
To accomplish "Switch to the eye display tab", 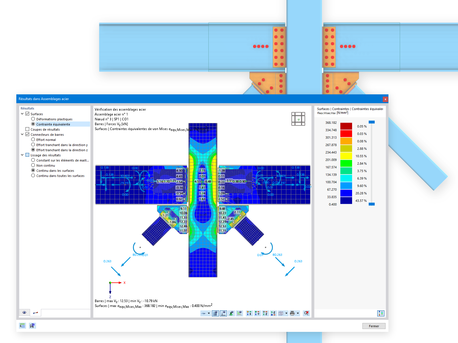I will (x=24, y=313).
